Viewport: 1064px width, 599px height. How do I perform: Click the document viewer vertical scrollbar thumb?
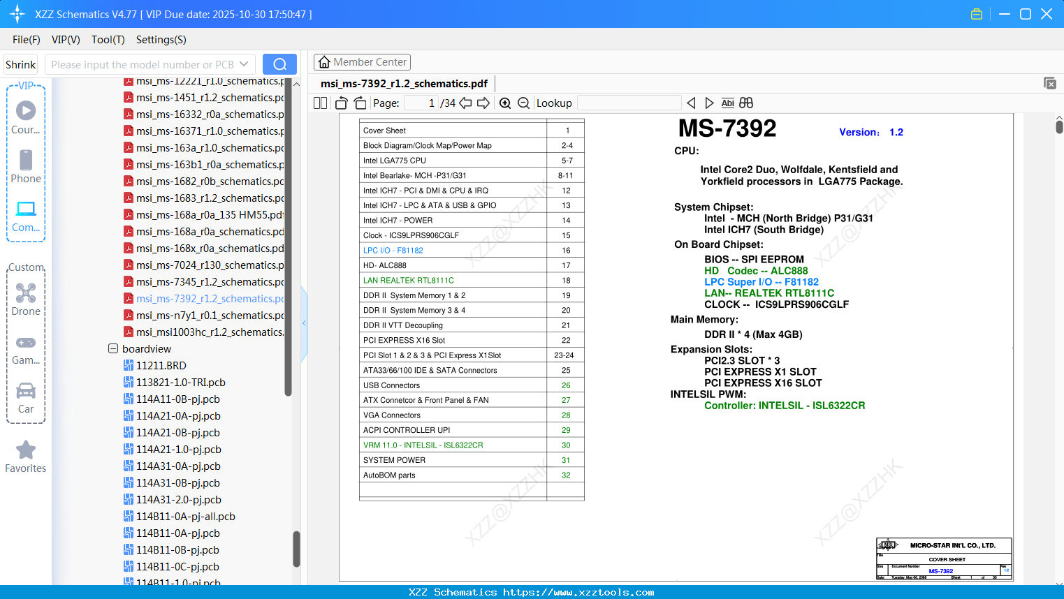point(1059,127)
